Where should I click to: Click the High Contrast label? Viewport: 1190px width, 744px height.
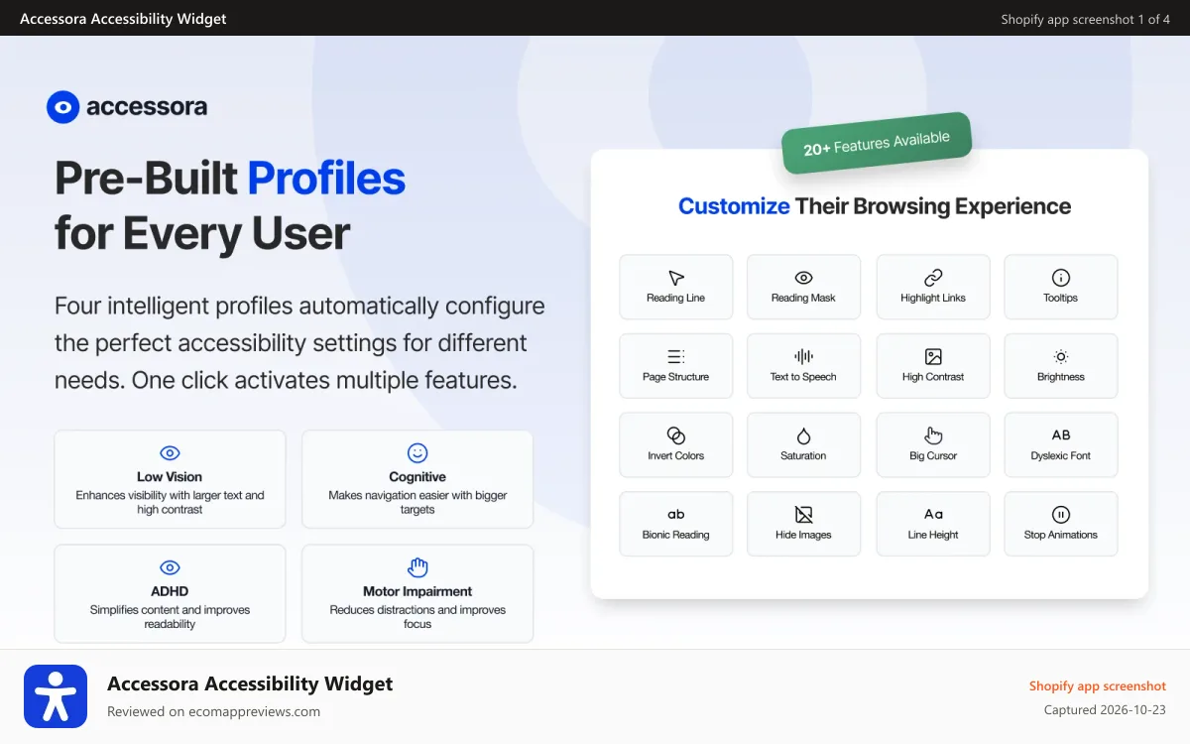pyautogui.click(x=933, y=377)
